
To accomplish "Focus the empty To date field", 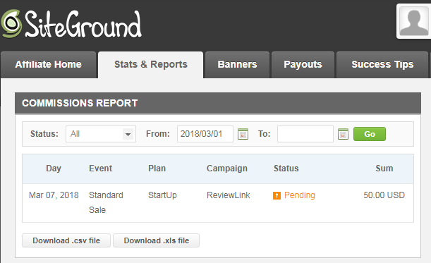I will tap(305, 134).
